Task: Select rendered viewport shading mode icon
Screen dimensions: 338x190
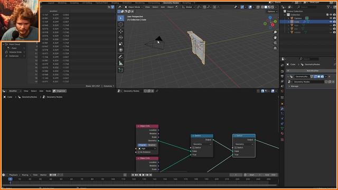Action: pyautogui.click(x=273, y=7)
